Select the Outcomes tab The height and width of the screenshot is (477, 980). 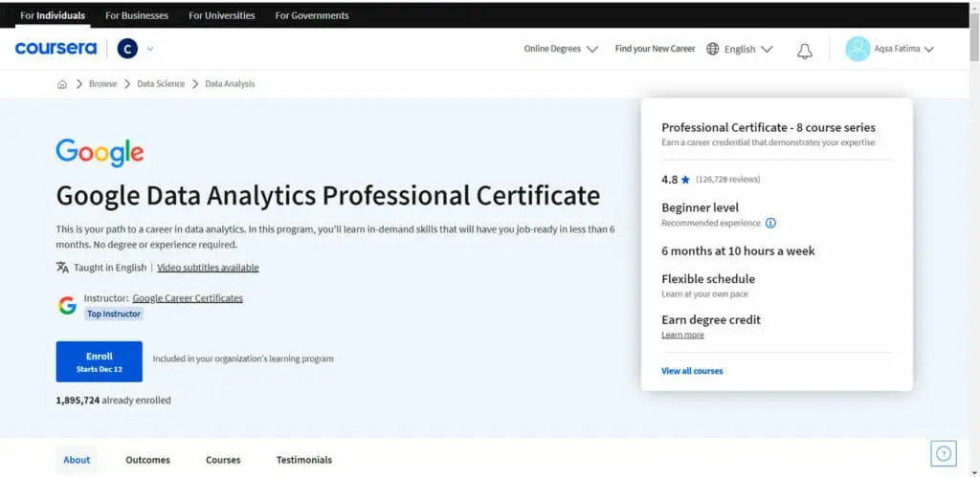click(147, 460)
